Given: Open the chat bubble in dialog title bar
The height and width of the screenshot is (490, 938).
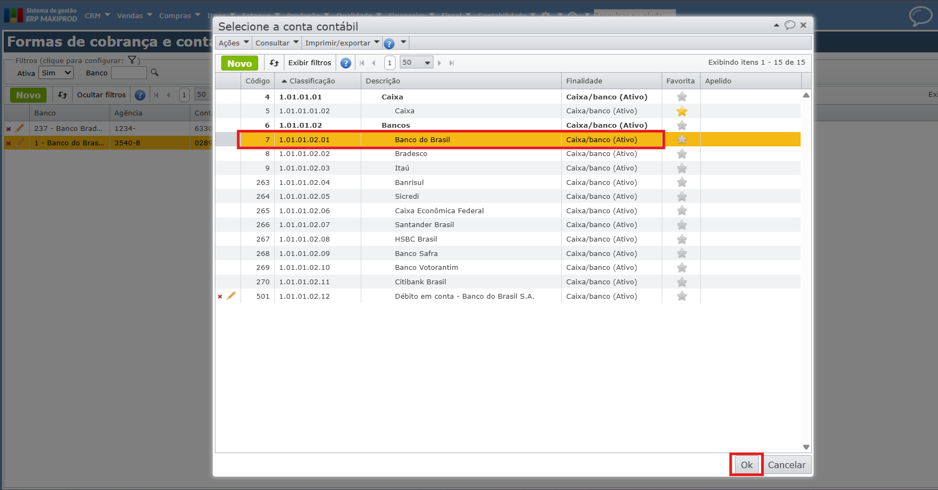Looking at the screenshot, I should click(x=789, y=25).
